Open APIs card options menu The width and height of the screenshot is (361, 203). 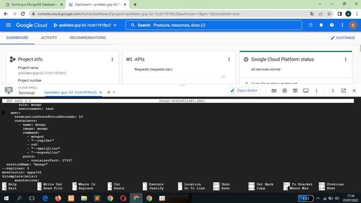pyautogui.click(x=229, y=59)
